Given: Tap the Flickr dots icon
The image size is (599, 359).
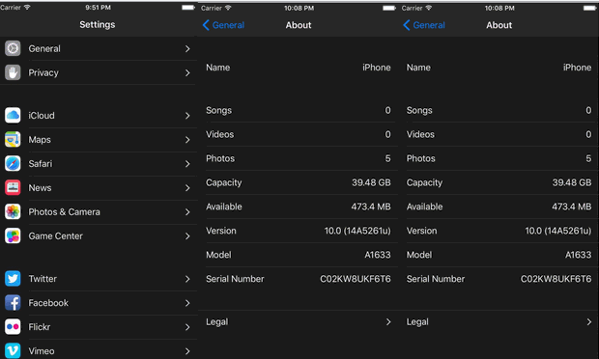Looking at the screenshot, I should pos(13,326).
